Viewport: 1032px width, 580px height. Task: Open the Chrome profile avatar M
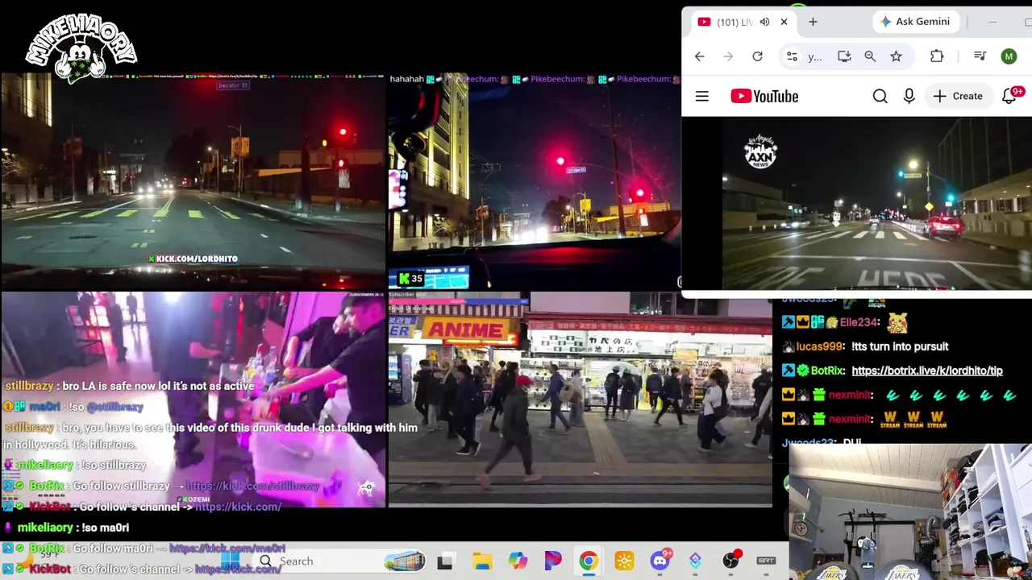[x=1009, y=56]
